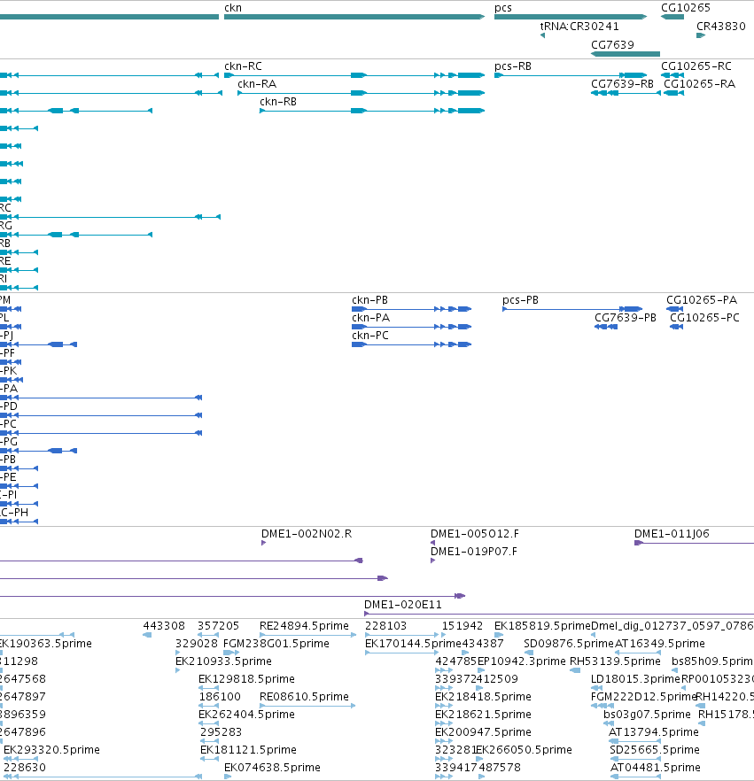Select the AT04481.5prime EST
The image size is (754, 781).
pos(635,777)
